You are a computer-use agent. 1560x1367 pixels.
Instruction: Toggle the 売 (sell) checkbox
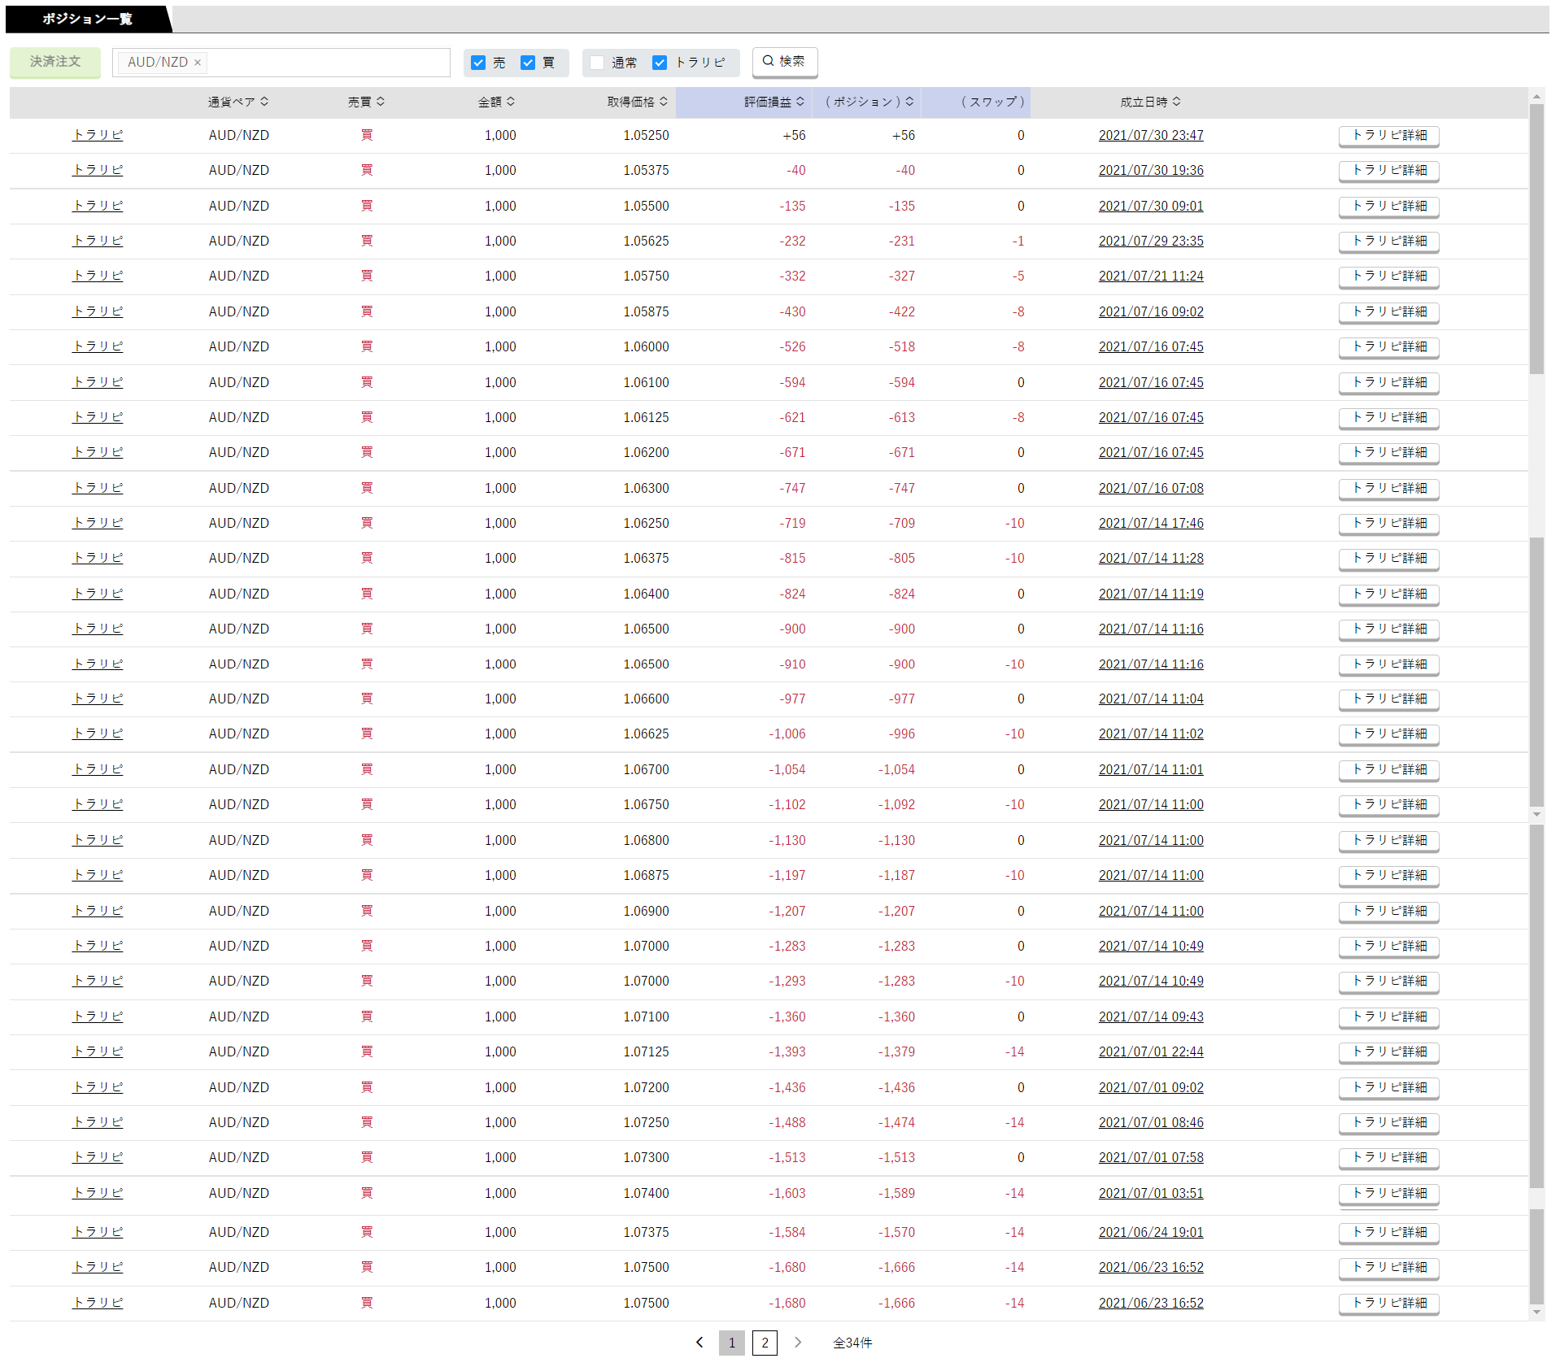[x=478, y=63]
